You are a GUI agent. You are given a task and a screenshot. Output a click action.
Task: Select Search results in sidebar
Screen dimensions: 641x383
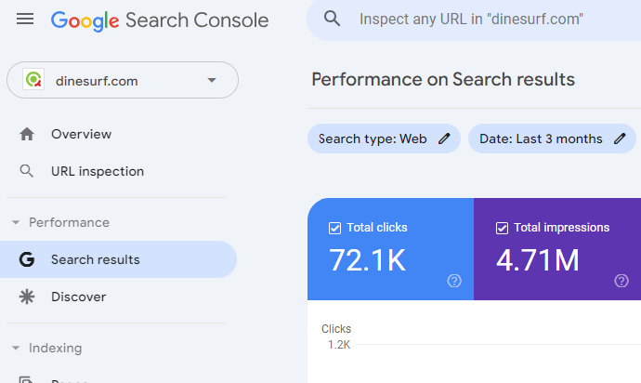click(x=119, y=259)
